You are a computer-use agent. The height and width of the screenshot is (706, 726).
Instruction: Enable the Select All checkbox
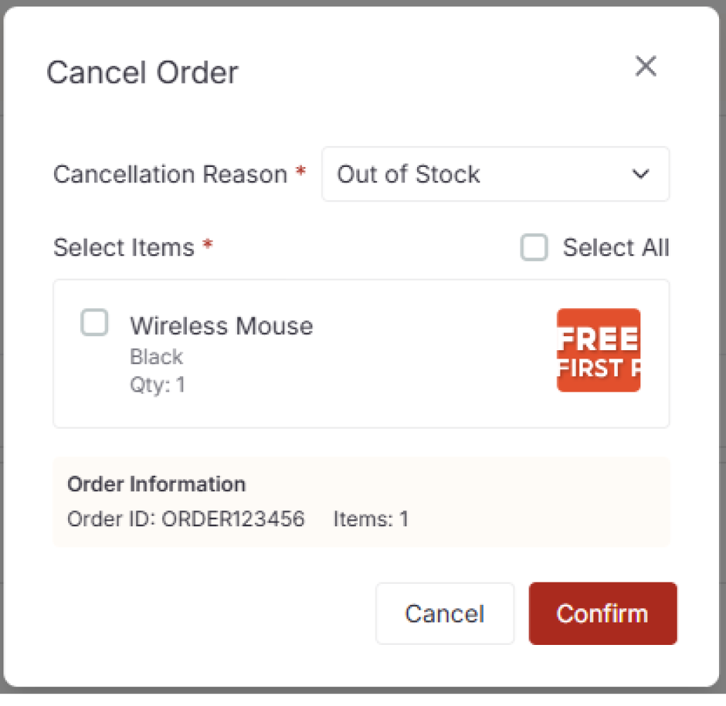pos(534,248)
